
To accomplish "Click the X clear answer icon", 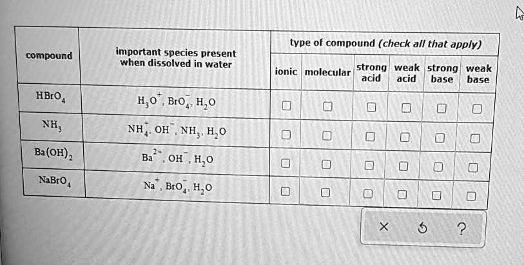I will [383, 226].
